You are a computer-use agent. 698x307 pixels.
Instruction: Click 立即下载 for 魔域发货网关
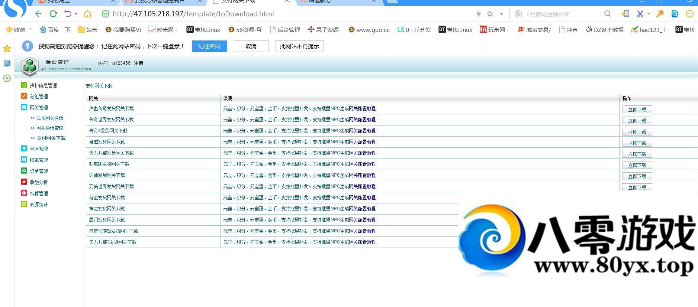click(637, 143)
